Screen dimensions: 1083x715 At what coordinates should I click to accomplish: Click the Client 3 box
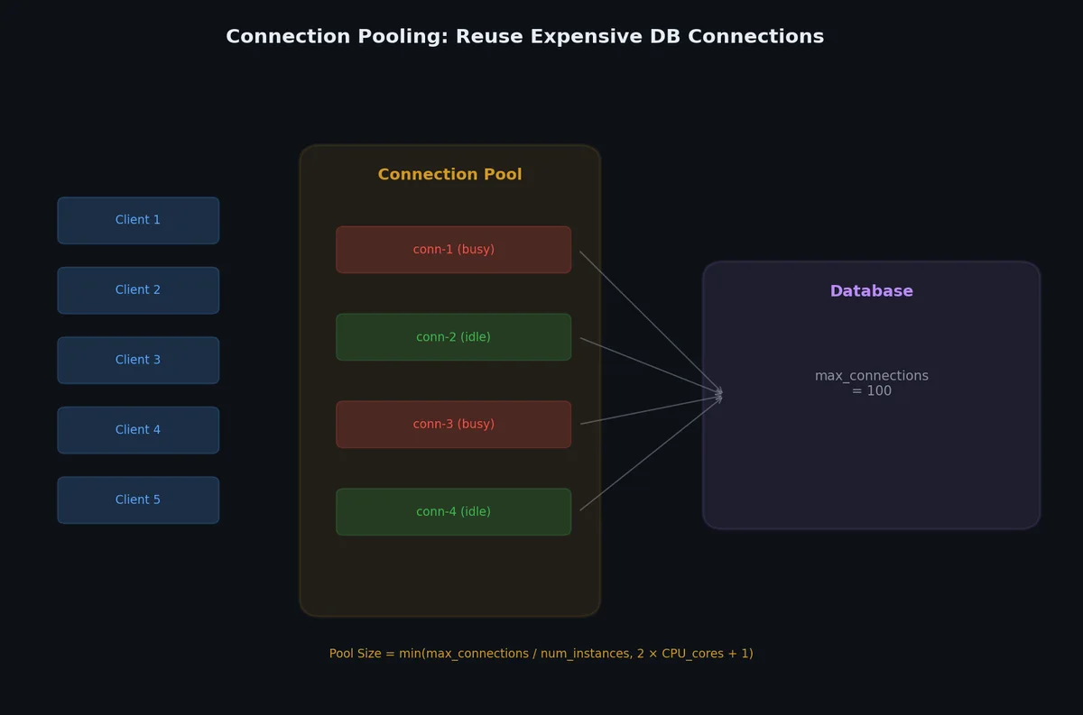(x=138, y=360)
